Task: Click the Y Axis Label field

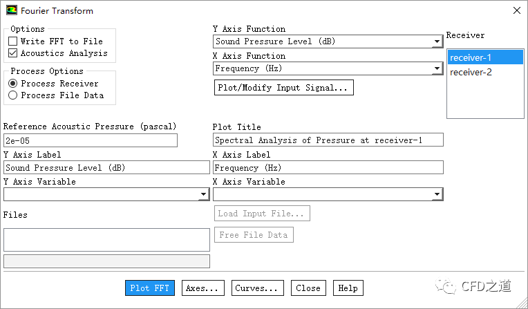Action: pos(106,167)
